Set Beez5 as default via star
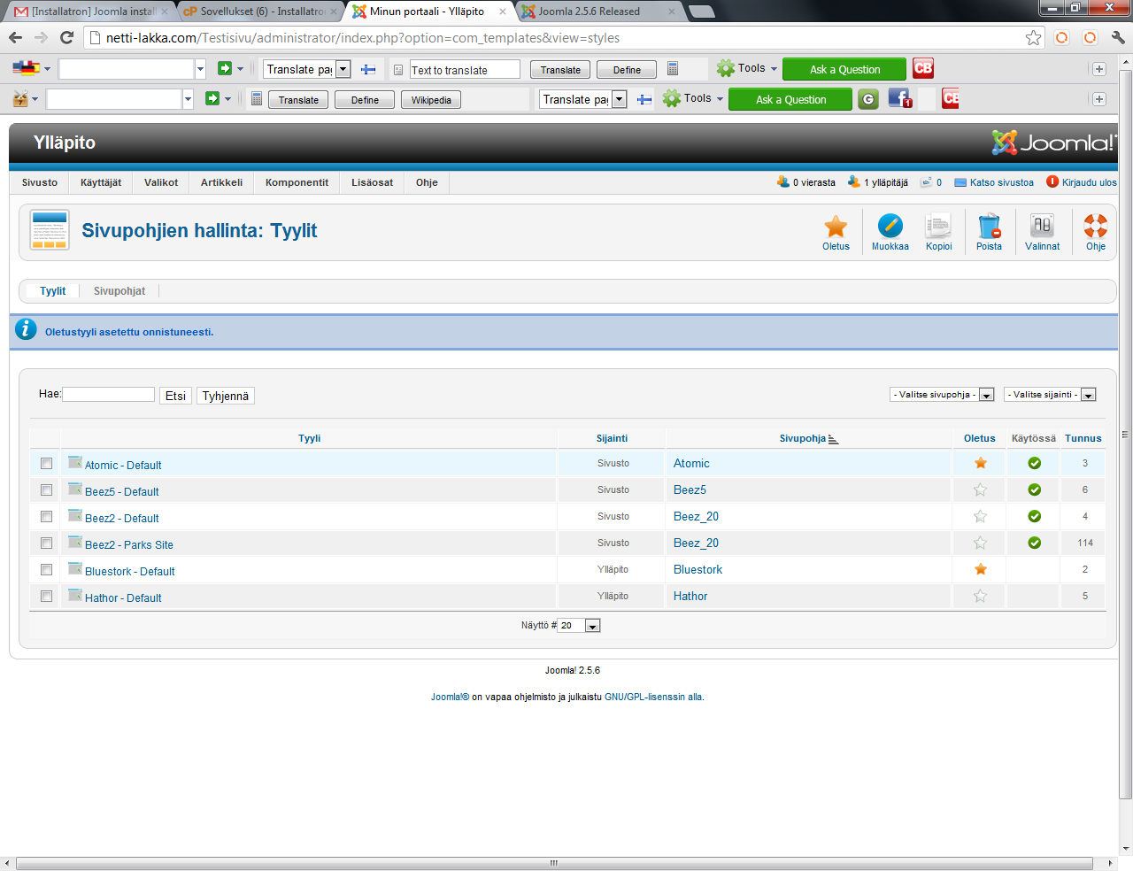 (980, 489)
